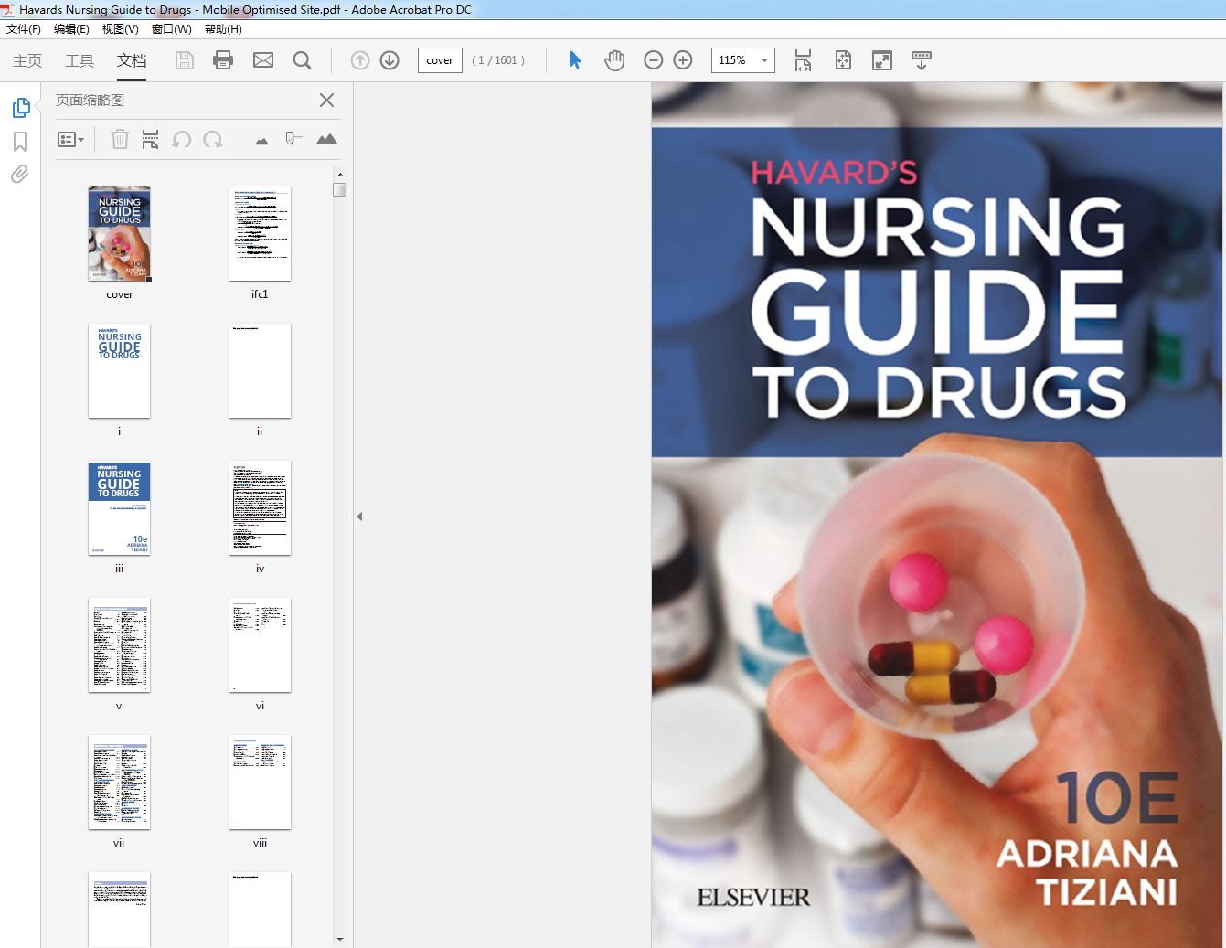The height and width of the screenshot is (948, 1226).
Task: Select page i thumbnail
Action: (119, 371)
